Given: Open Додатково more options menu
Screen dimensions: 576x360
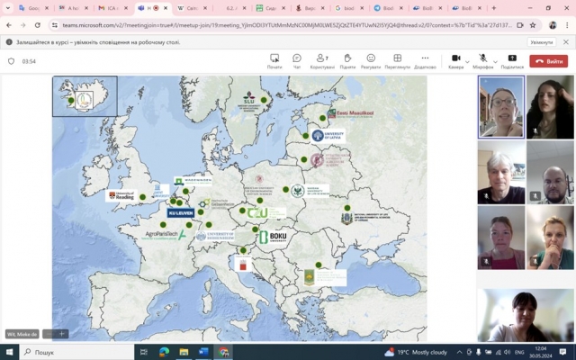Looking at the screenshot, I should point(425,60).
